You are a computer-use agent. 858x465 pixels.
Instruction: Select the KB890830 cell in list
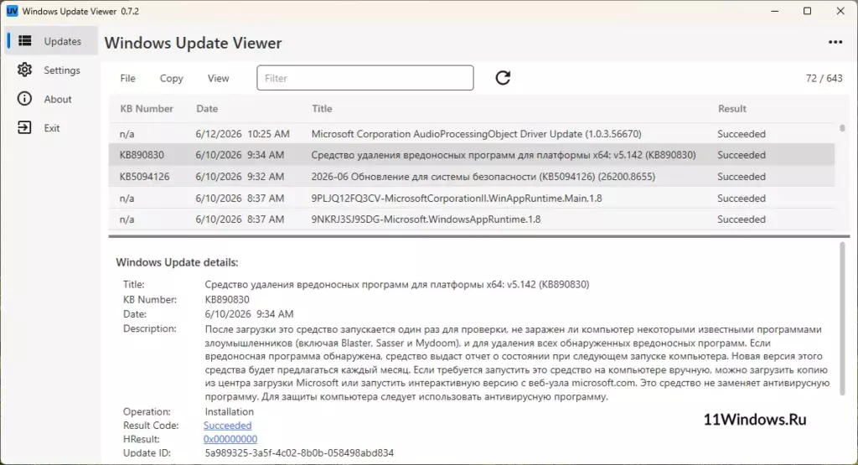(142, 155)
